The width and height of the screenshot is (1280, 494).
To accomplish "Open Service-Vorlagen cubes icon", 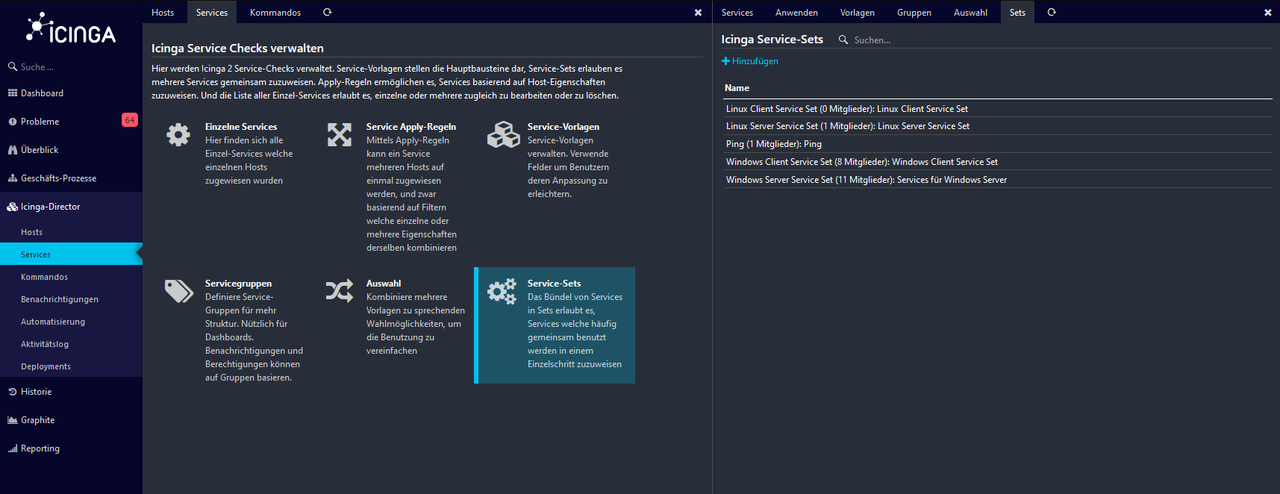I will tap(503, 134).
